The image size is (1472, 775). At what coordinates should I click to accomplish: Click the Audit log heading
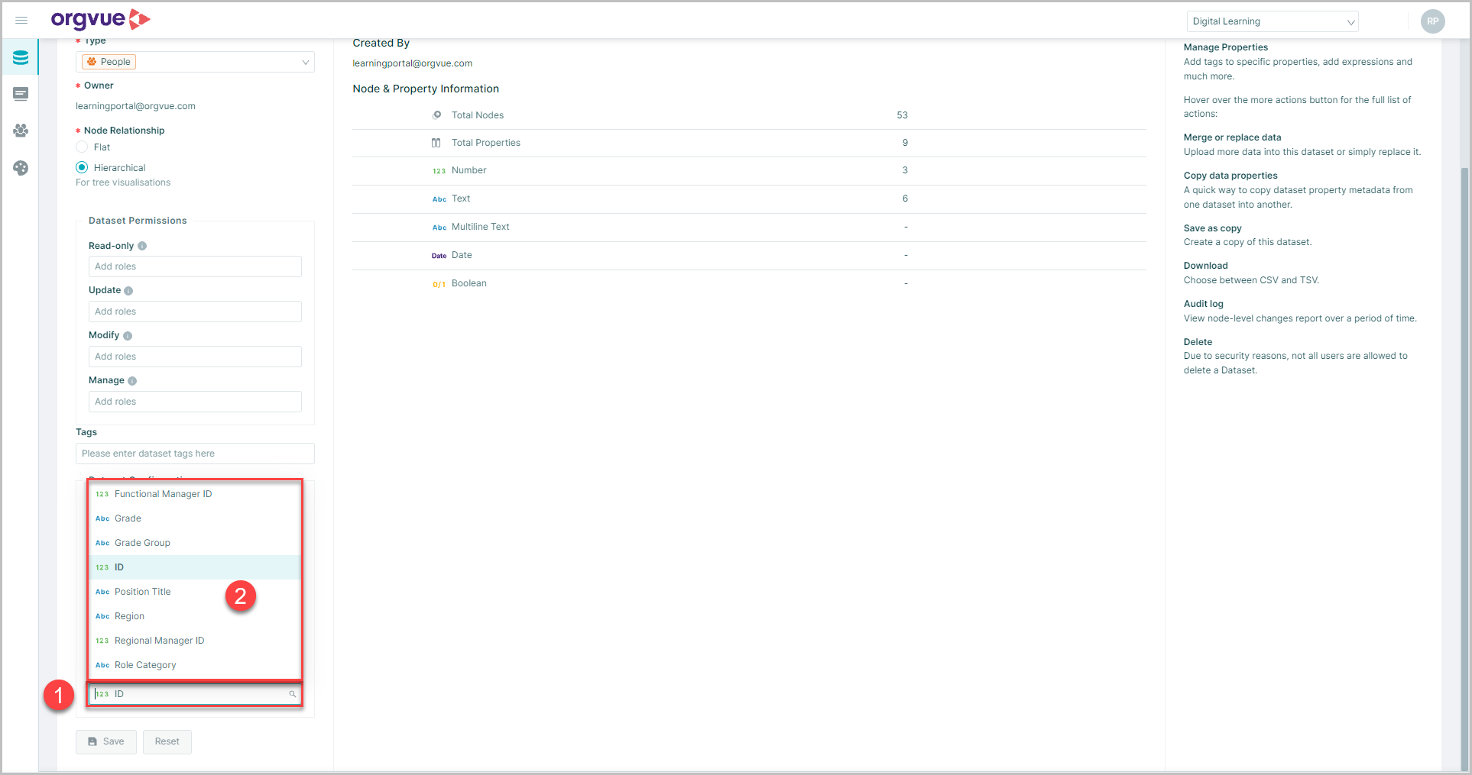[1204, 304]
